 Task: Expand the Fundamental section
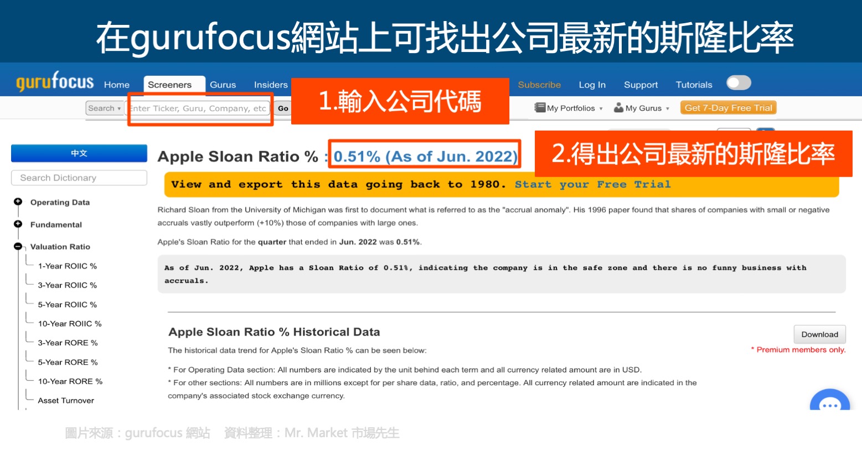click(x=18, y=224)
